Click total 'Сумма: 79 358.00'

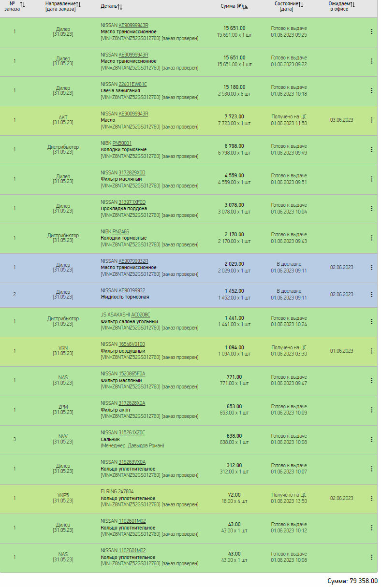tap(352, 581)
